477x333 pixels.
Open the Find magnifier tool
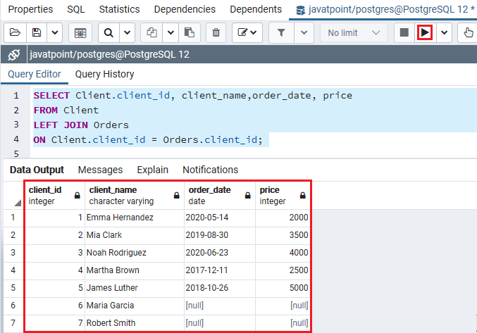109,32
